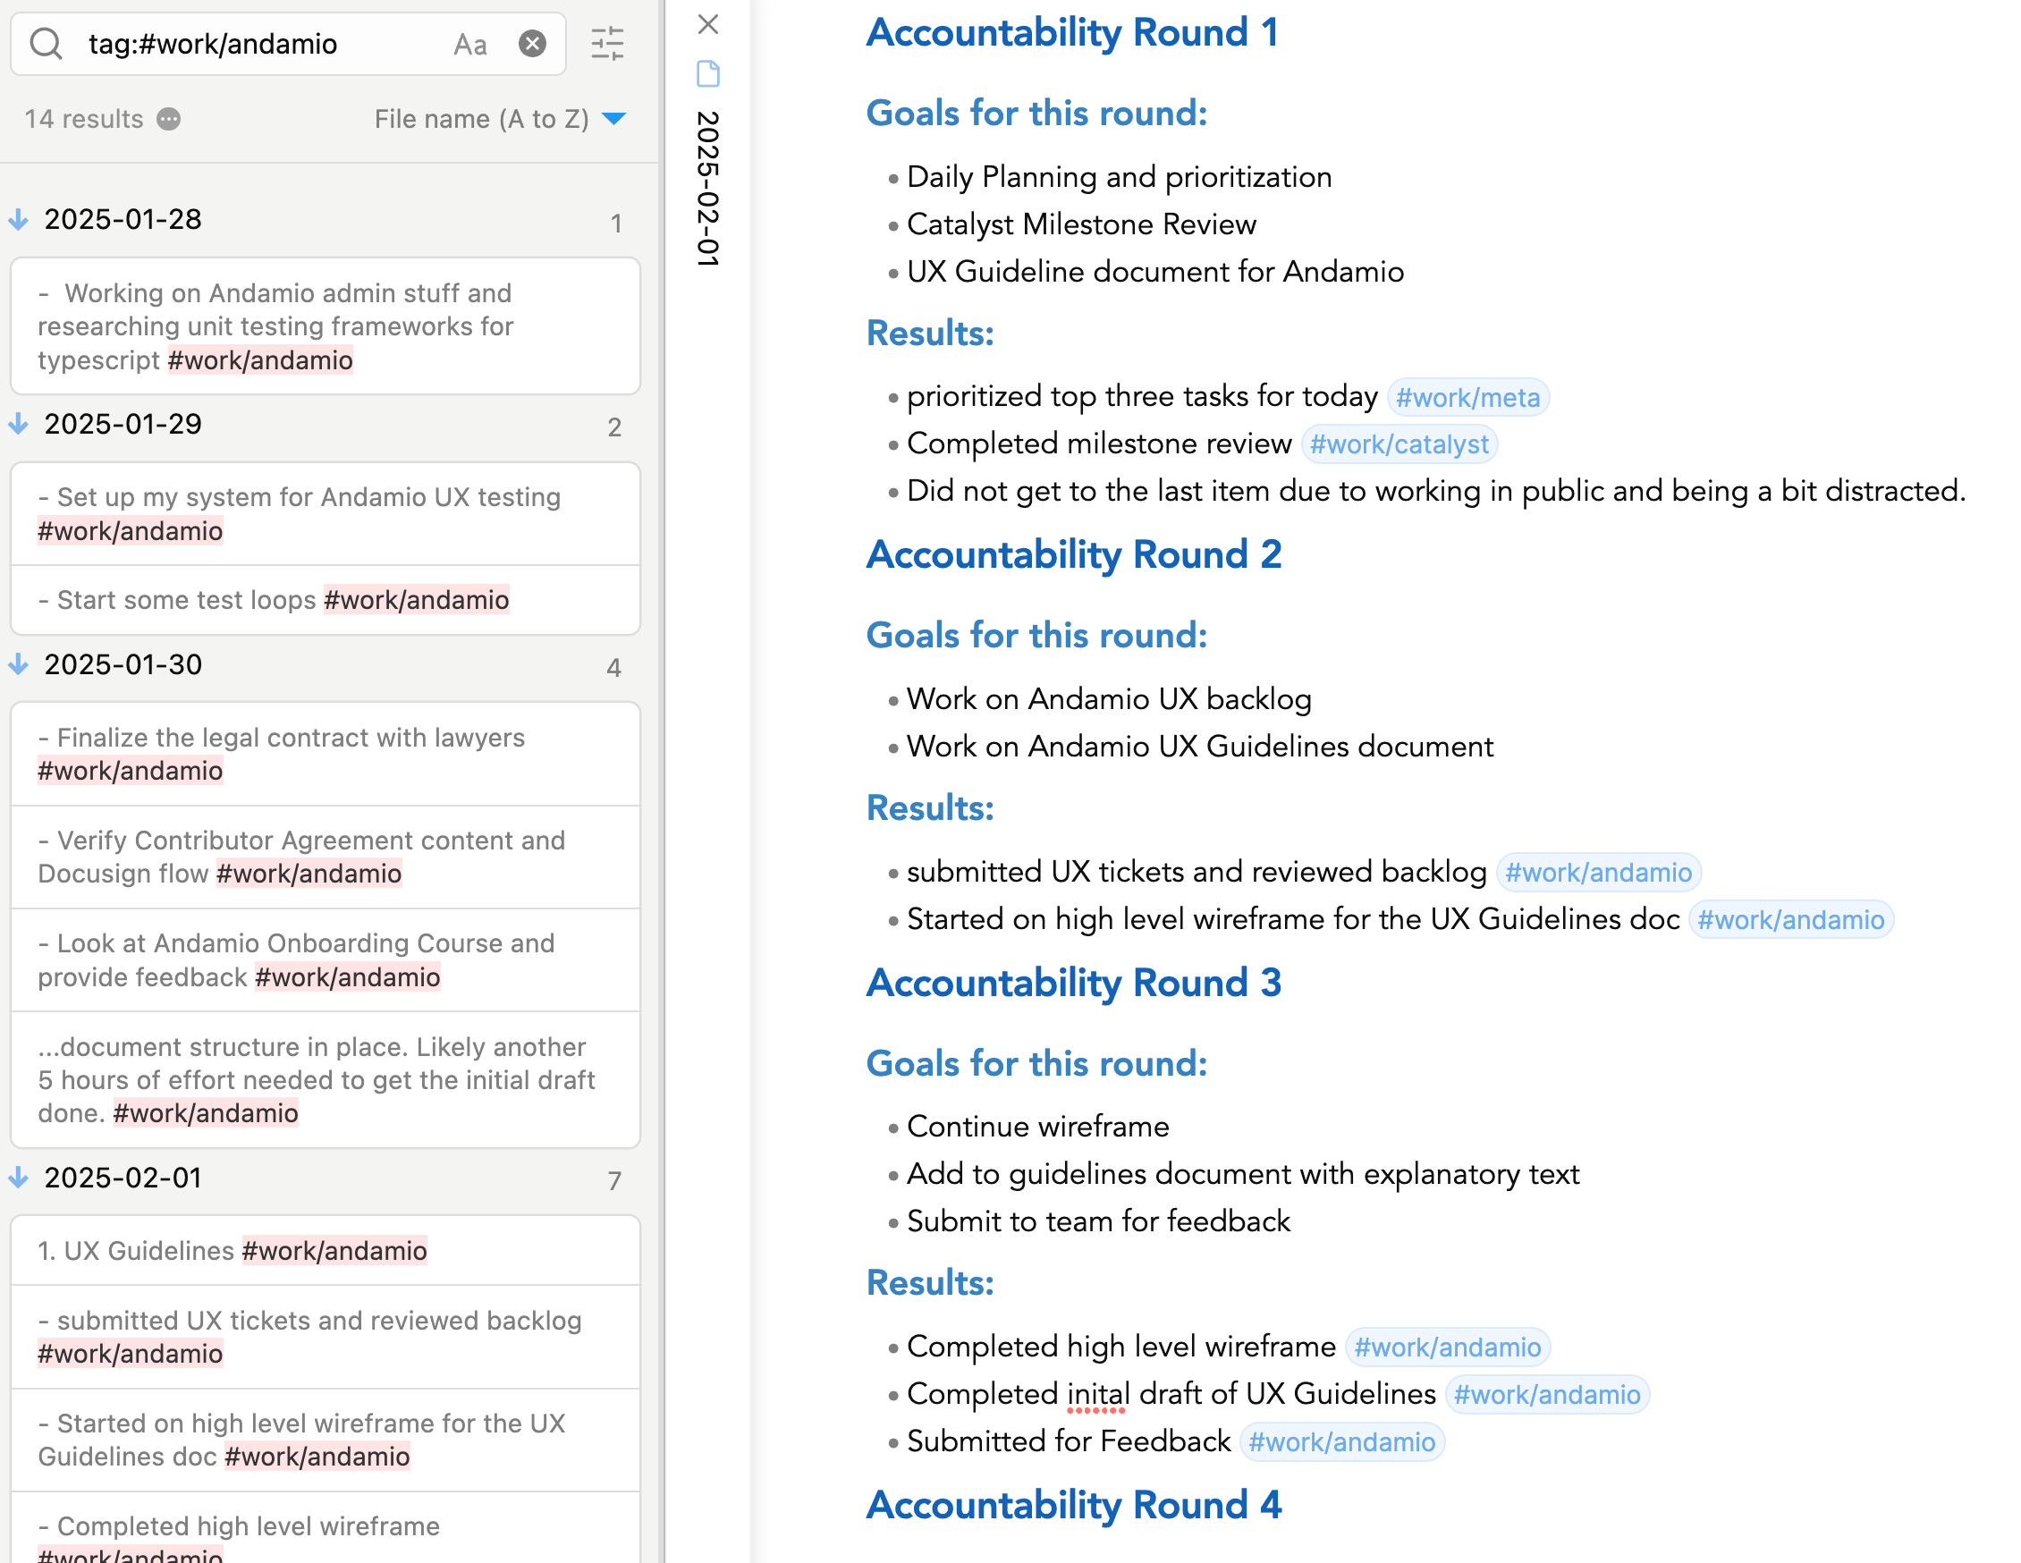Click the note file icon in tab

(708, 74)
